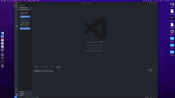Open the View menu in menu bar
This screenshot has width=175, height=98.
click(19, 1)
